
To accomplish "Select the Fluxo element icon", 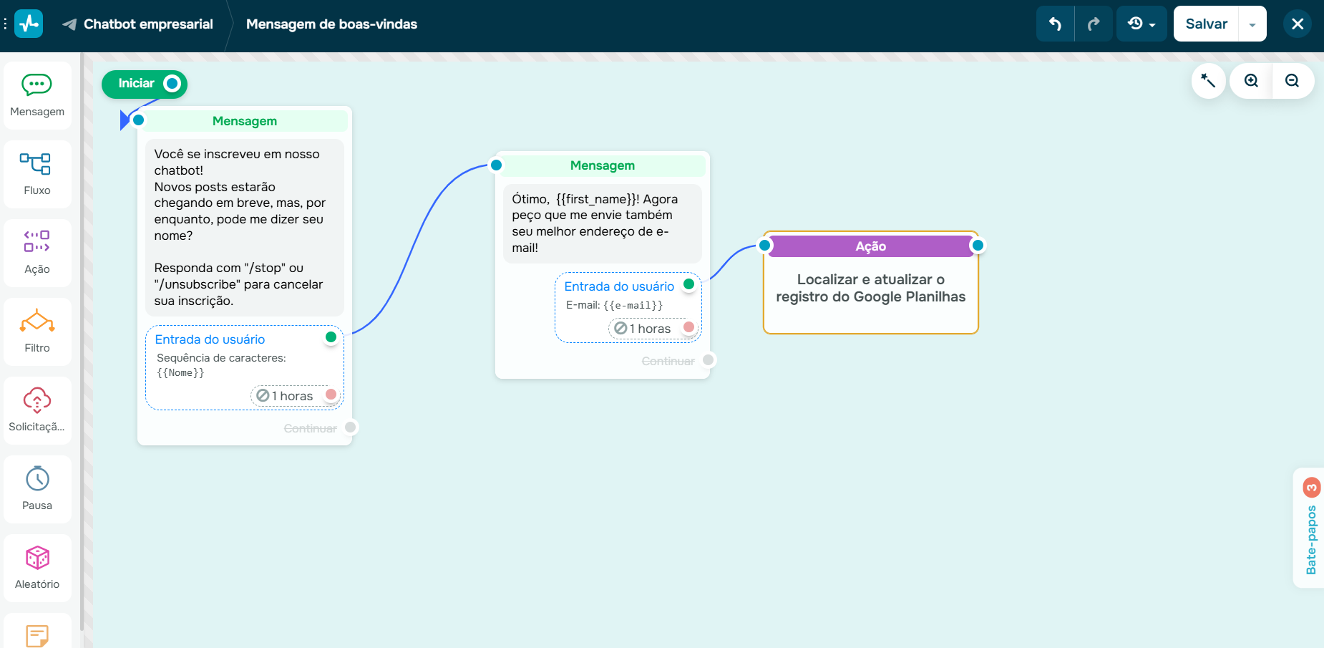I will click(37, 173).
